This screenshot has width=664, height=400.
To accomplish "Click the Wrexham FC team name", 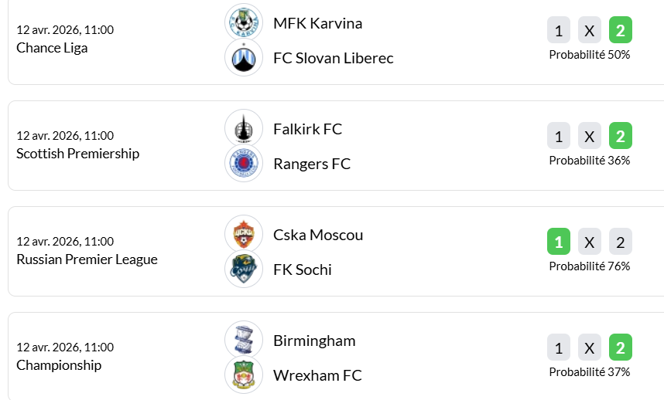I will point(317,375).
